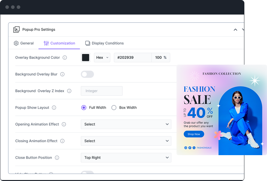Image resolution: width=267 pixels, height=181 pixels.
Task: Click info icon for Background Overlay Z Index
Action: click(x=69, y=91)
